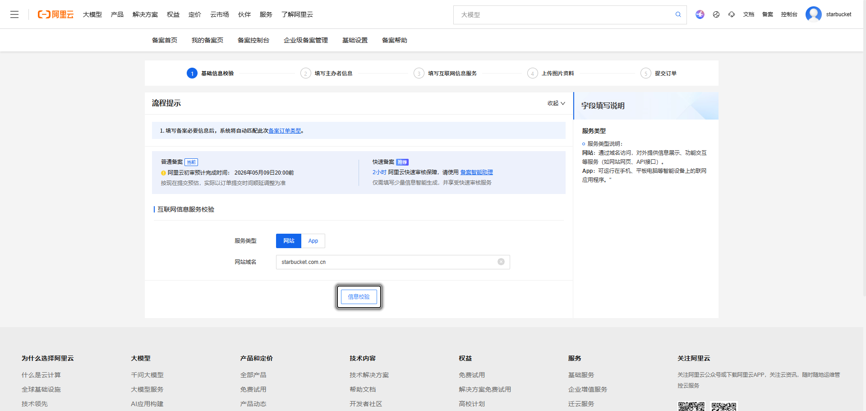Open the 备案智能助理 link
The width and height of the screenshot is (866, 411).
pyautogui.click(x=477, y=172)
